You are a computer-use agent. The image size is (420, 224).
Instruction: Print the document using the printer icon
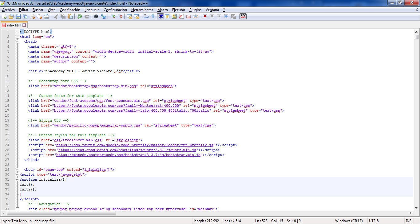tap(46, 16)
